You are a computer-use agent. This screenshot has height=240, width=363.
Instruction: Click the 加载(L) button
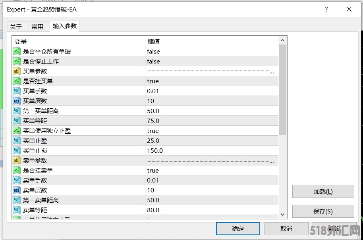pyautogui.click(x=323, y=192)
